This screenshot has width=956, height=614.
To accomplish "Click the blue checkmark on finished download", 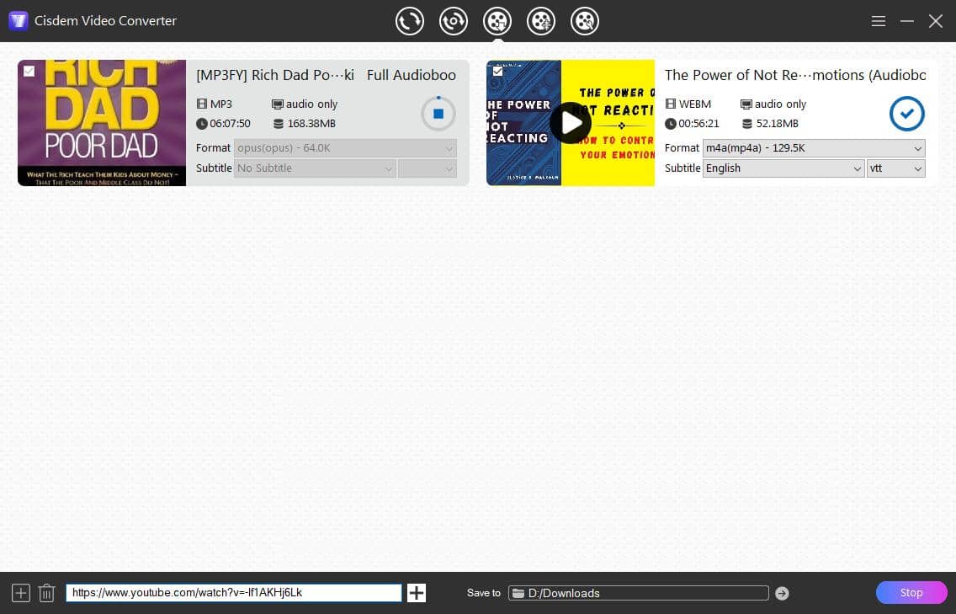I will [x=907, y=114].
